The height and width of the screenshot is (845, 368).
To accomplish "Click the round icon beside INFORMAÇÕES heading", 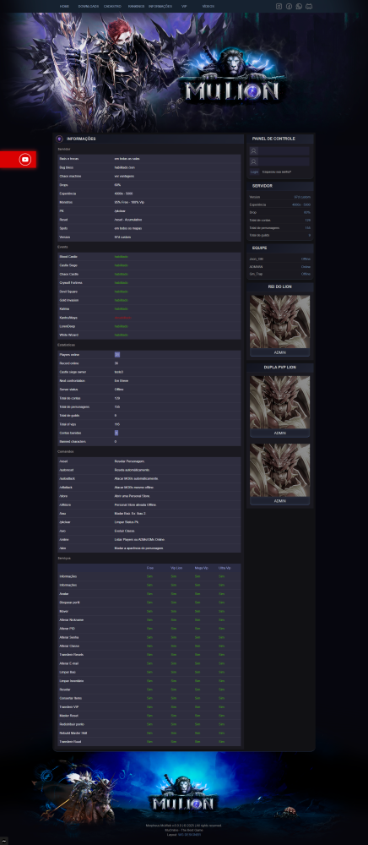I will (60, 139).
